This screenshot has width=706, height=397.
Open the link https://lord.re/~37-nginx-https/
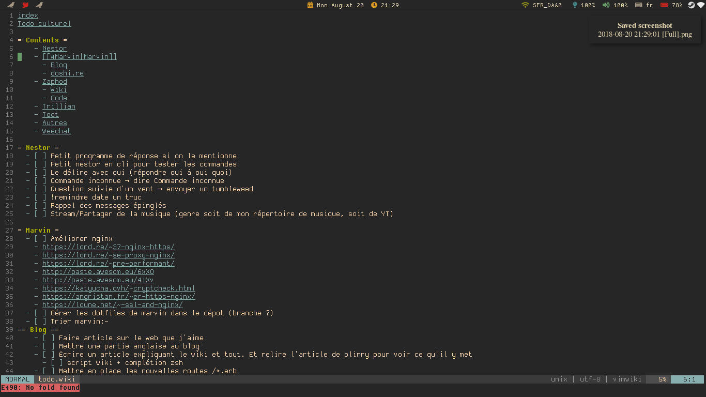coord(109,247)
